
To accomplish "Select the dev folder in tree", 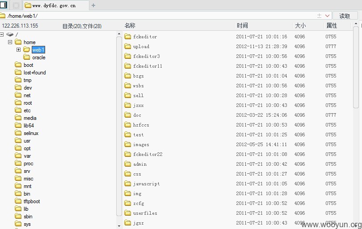I will coord(28,88).
